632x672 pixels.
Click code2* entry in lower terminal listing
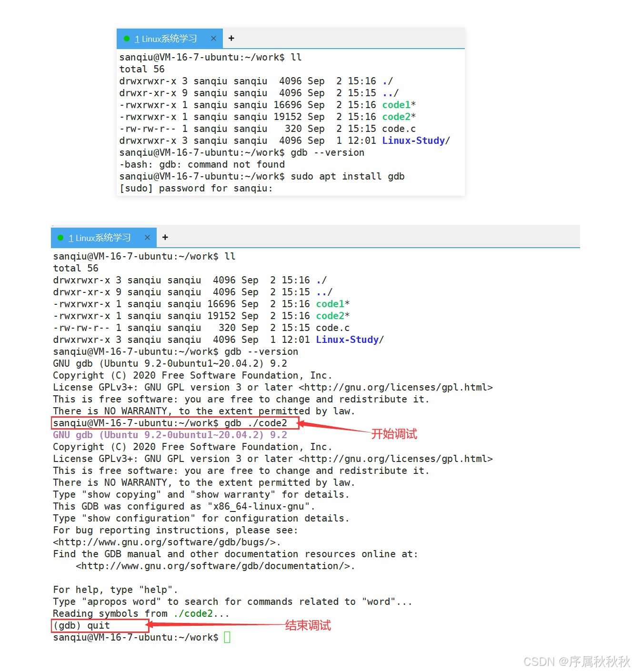333,316
